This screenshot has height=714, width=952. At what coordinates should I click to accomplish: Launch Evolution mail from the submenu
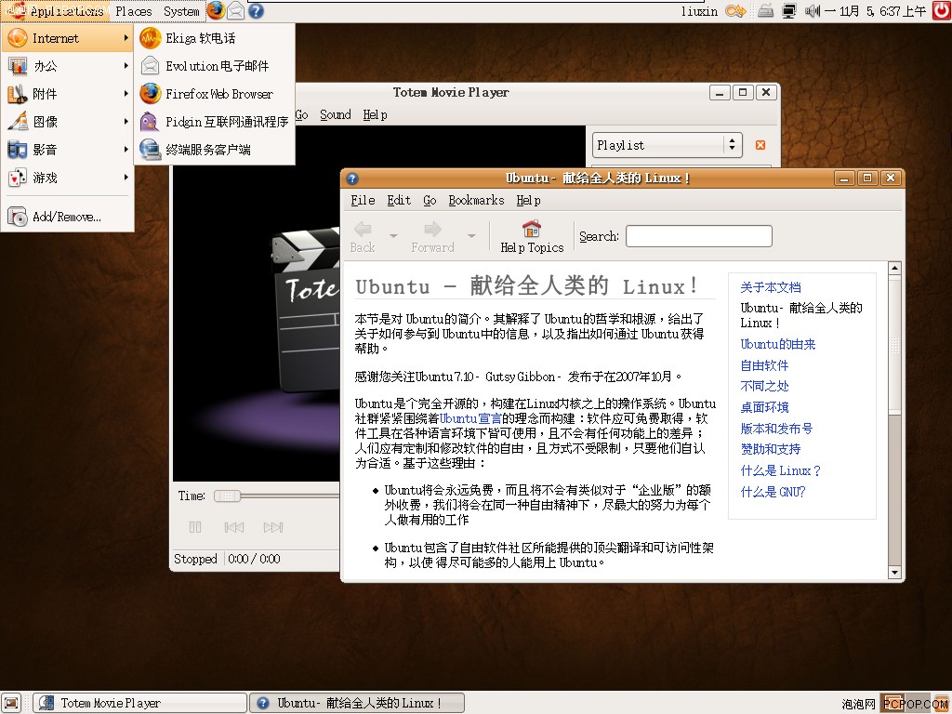(215, 66)
